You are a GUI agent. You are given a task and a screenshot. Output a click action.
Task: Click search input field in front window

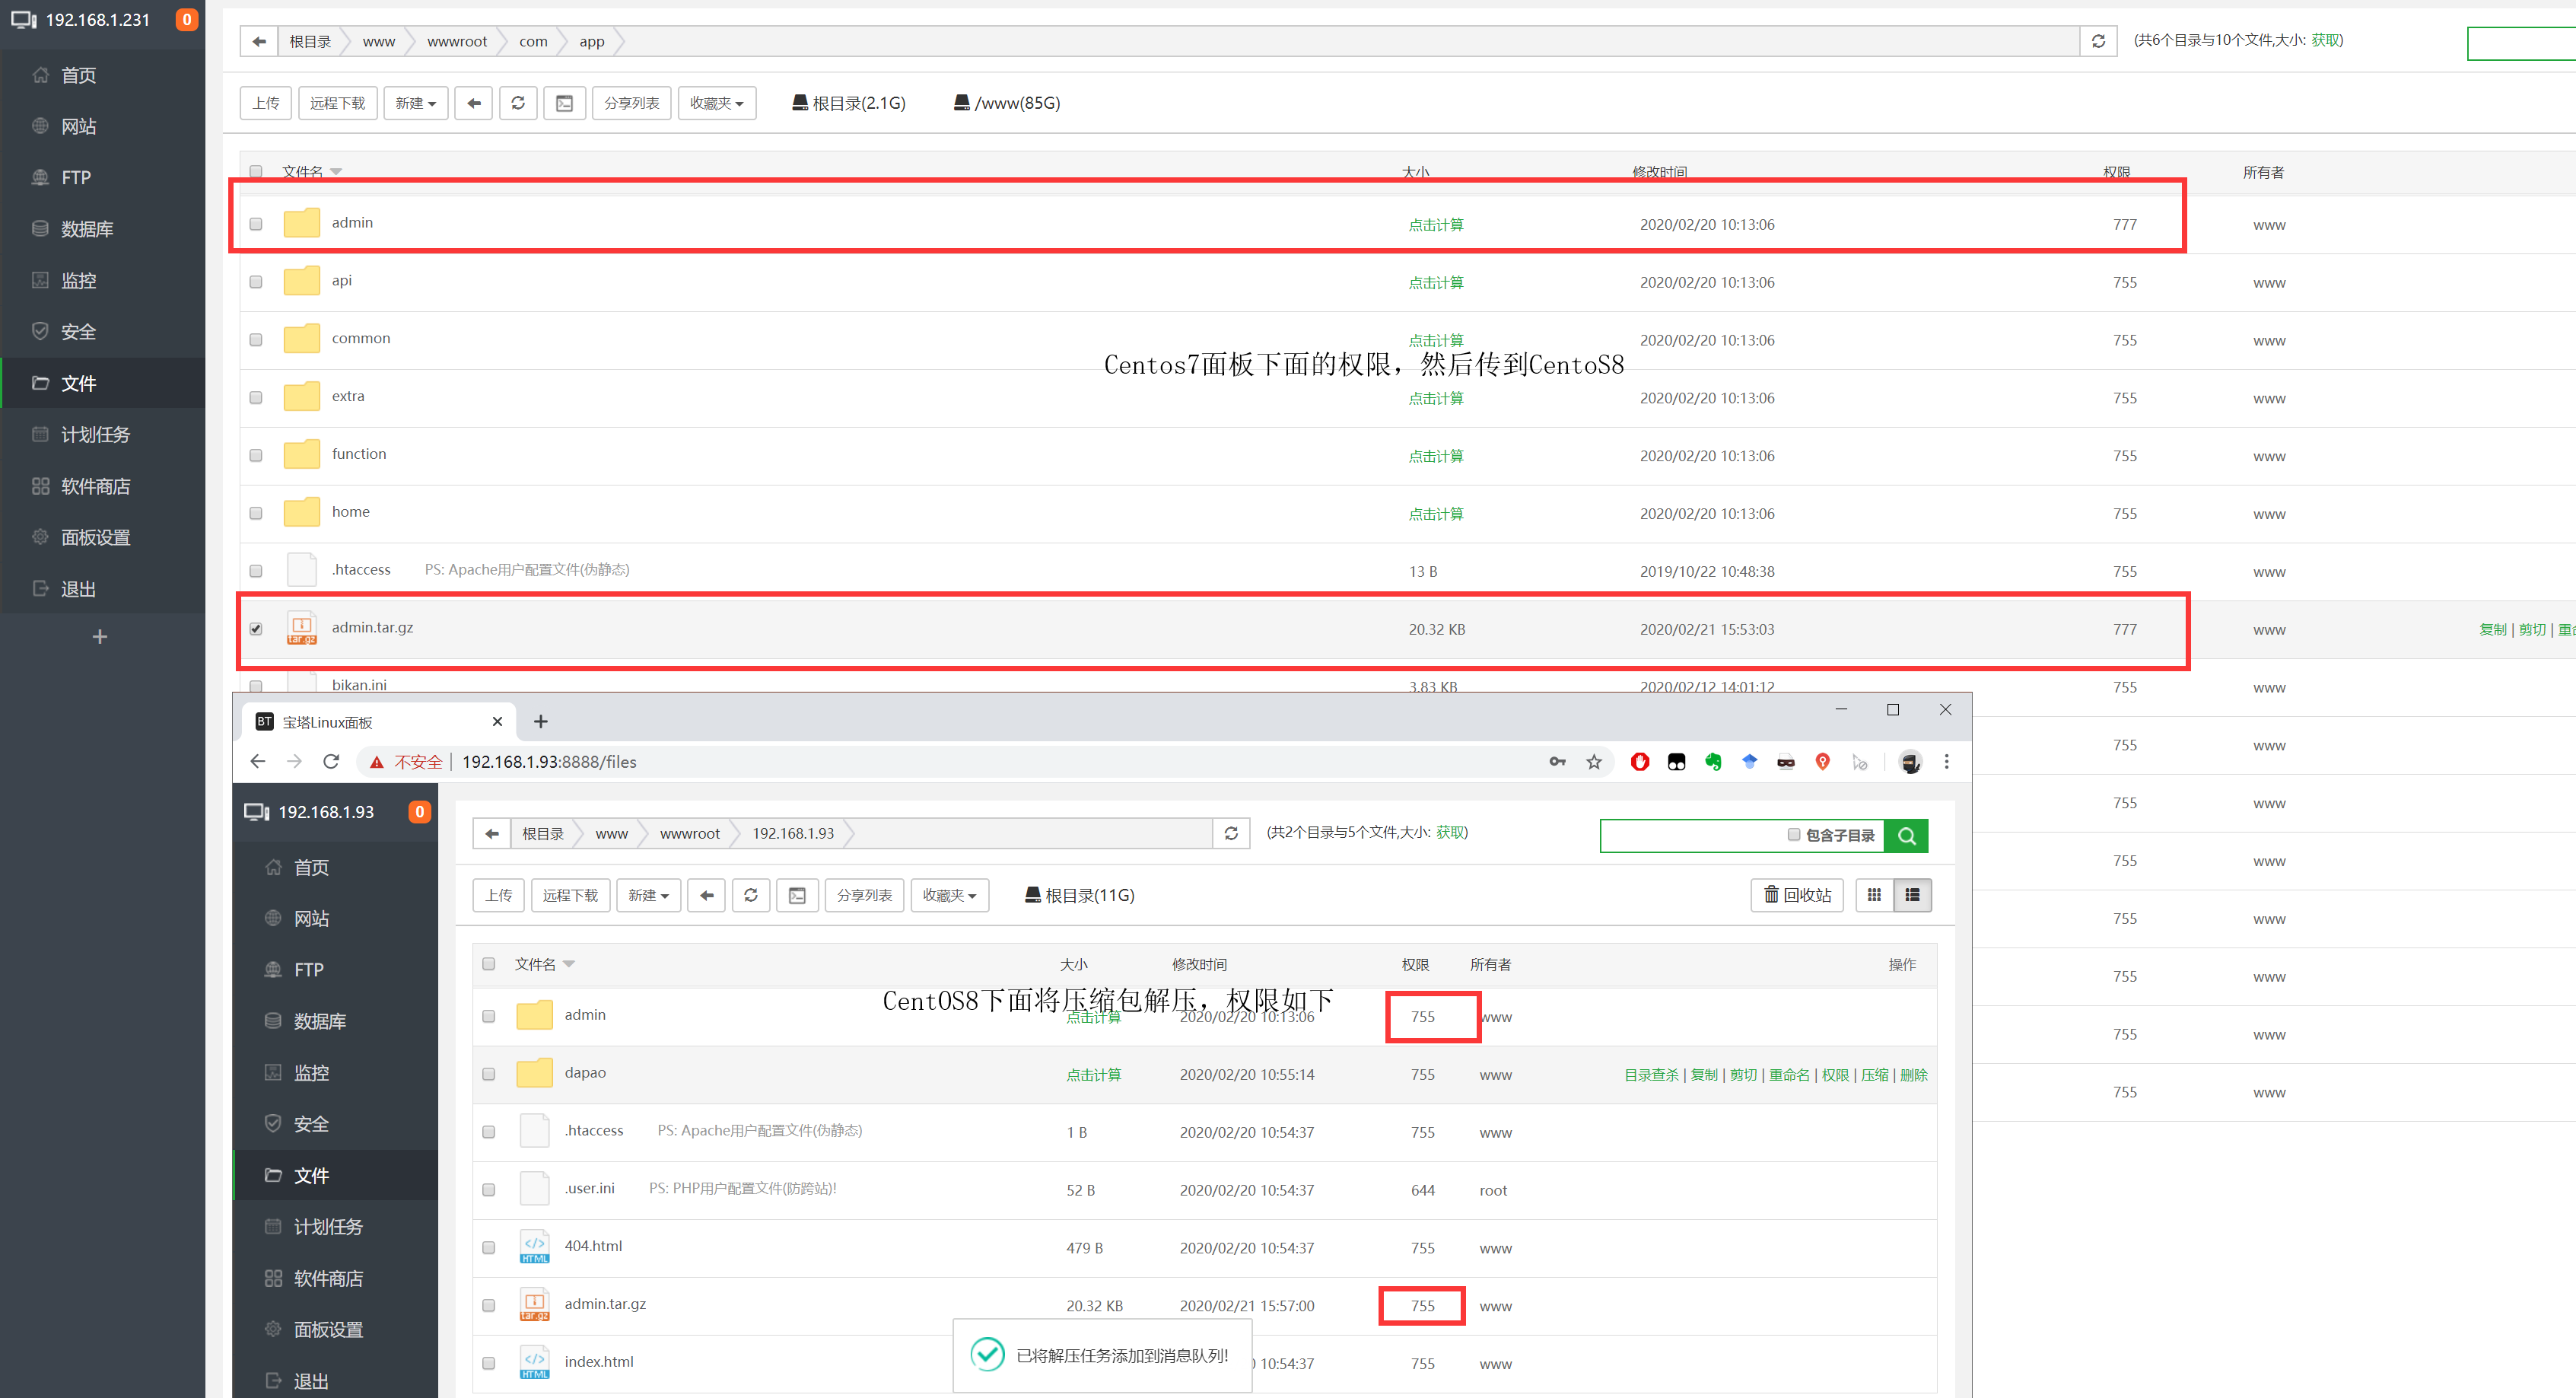pyautogui.click(x=1692, y=836)
